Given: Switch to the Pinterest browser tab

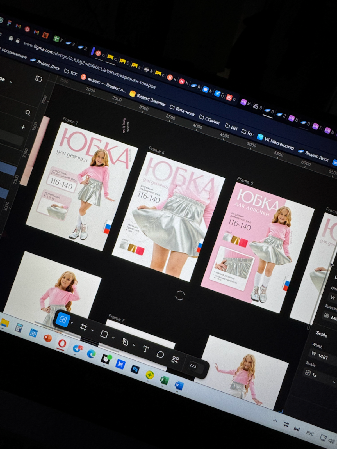Looking at the screenshot, I should pos(27,29).
